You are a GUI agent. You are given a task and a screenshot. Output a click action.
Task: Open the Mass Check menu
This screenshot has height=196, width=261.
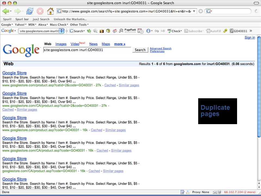point(59,25)
